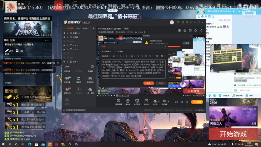Screen dimensions: 261x147
Task: Toggle underline in the text editor toolbar
Action: click(x=146, y=56)
